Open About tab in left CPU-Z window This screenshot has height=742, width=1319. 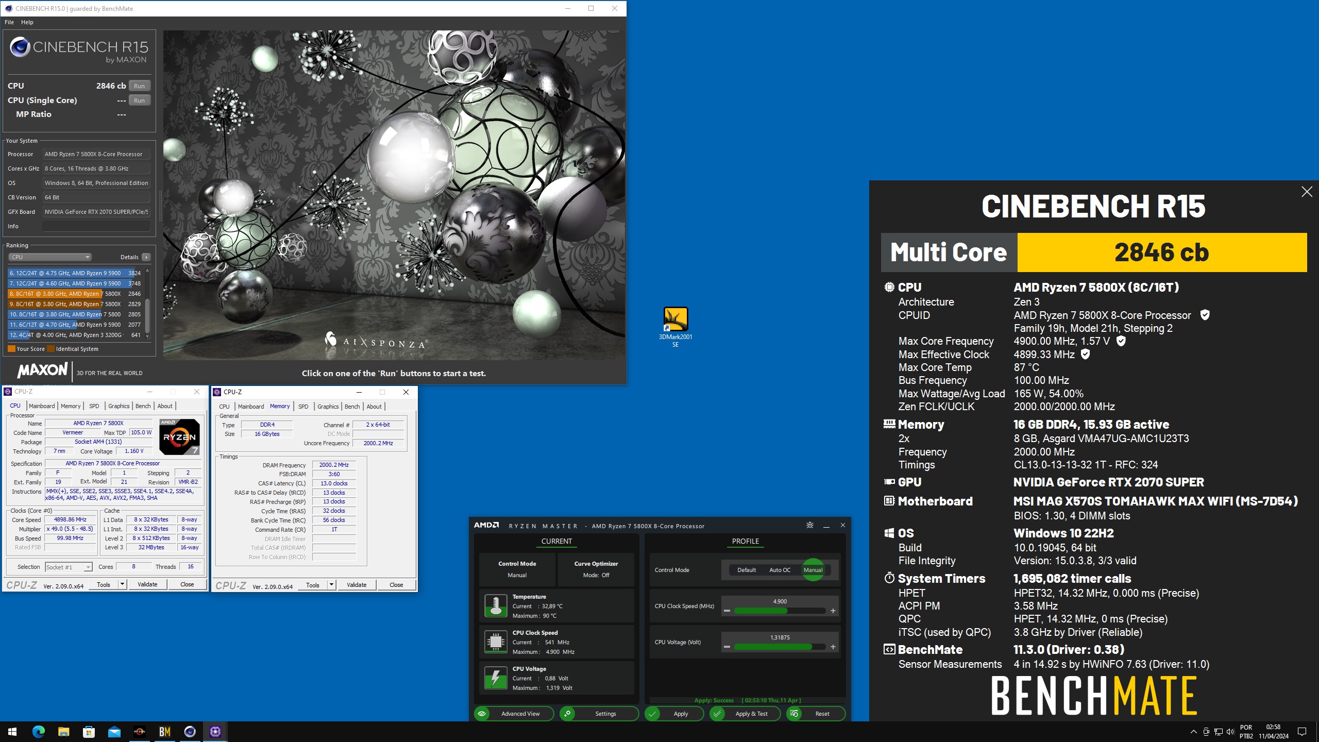tap(165, 406)
